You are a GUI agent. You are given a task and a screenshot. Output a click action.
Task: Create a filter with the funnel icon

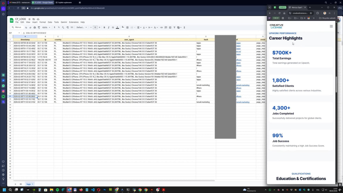pyautogui.click(x=174, y=27)
